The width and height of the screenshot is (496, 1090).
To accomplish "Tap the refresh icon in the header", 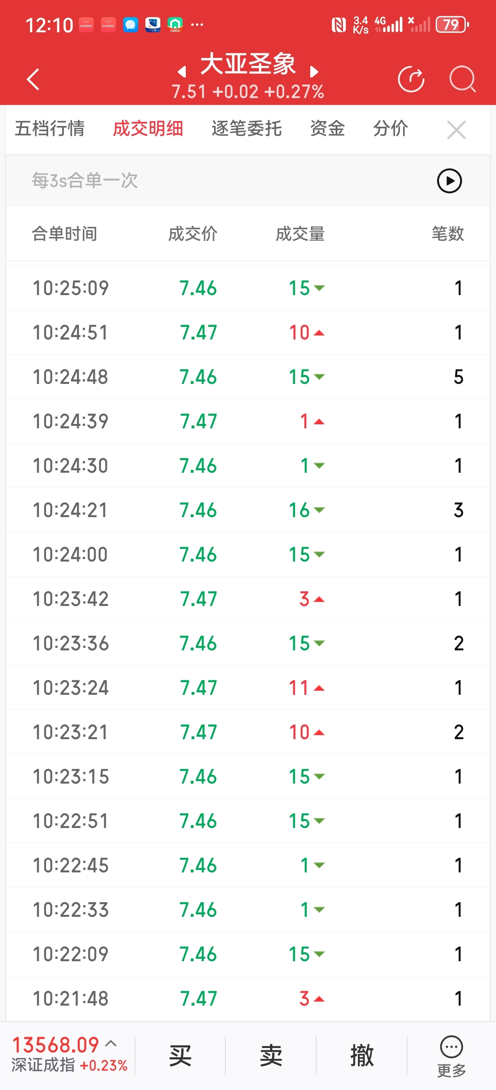I will [411, 79].
